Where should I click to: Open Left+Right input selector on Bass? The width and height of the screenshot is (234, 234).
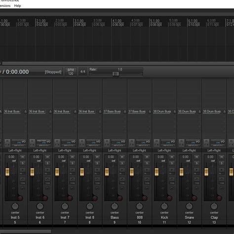115,151
